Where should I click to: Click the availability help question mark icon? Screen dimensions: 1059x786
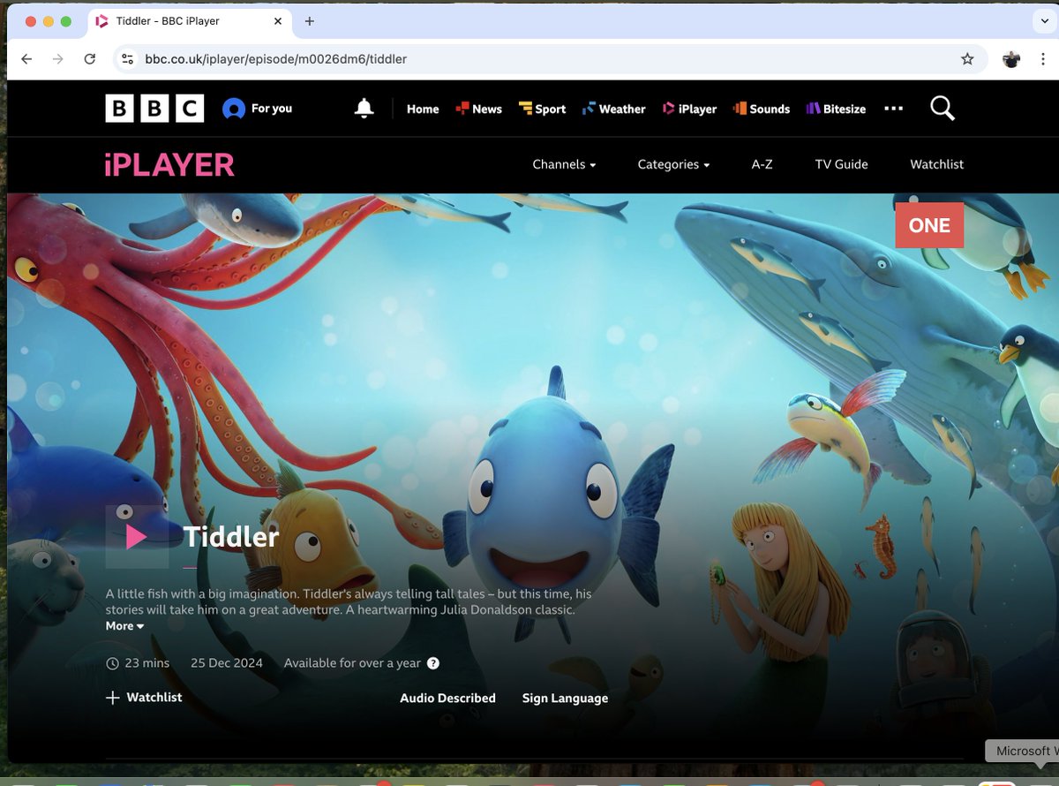[x=433, y=663]
